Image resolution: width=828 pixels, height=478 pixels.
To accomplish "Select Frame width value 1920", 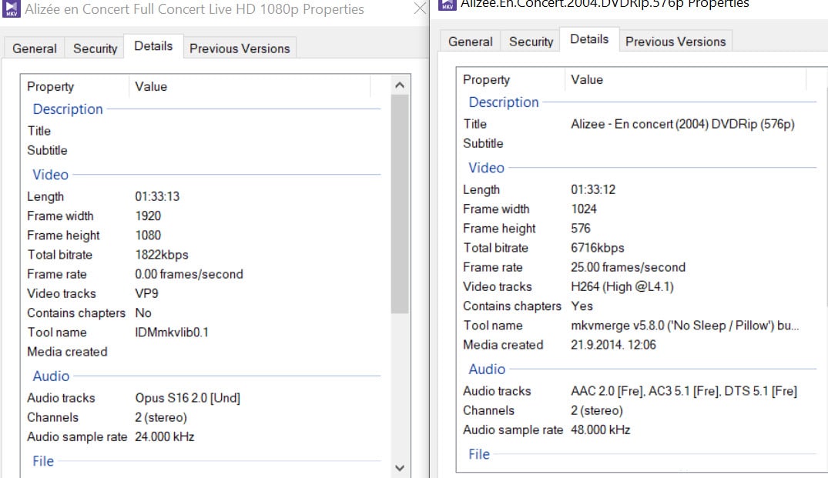I will pos(148,216).
